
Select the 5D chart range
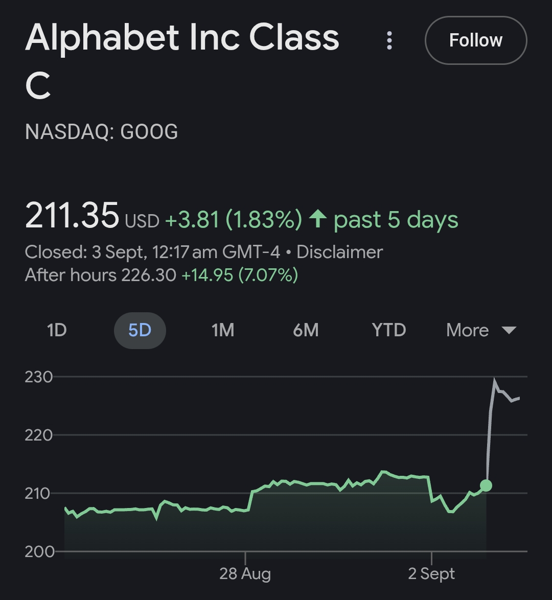coord(140,330)
